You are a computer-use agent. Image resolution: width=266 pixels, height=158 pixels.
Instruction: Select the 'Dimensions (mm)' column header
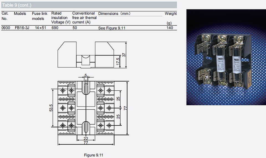point(114,14)
